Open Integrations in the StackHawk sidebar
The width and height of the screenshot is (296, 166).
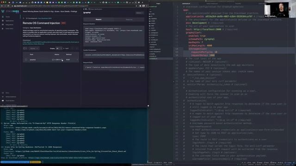[9, 24]
